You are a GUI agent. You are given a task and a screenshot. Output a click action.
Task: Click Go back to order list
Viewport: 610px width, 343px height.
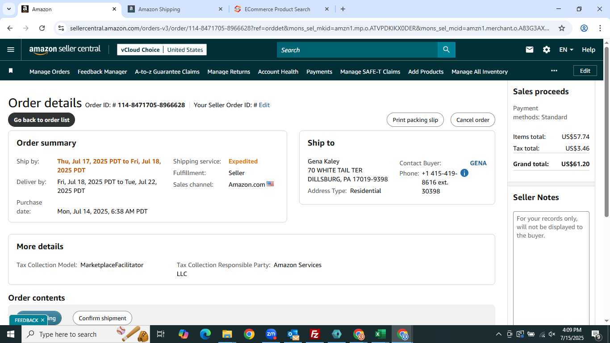tap(42, 120)
